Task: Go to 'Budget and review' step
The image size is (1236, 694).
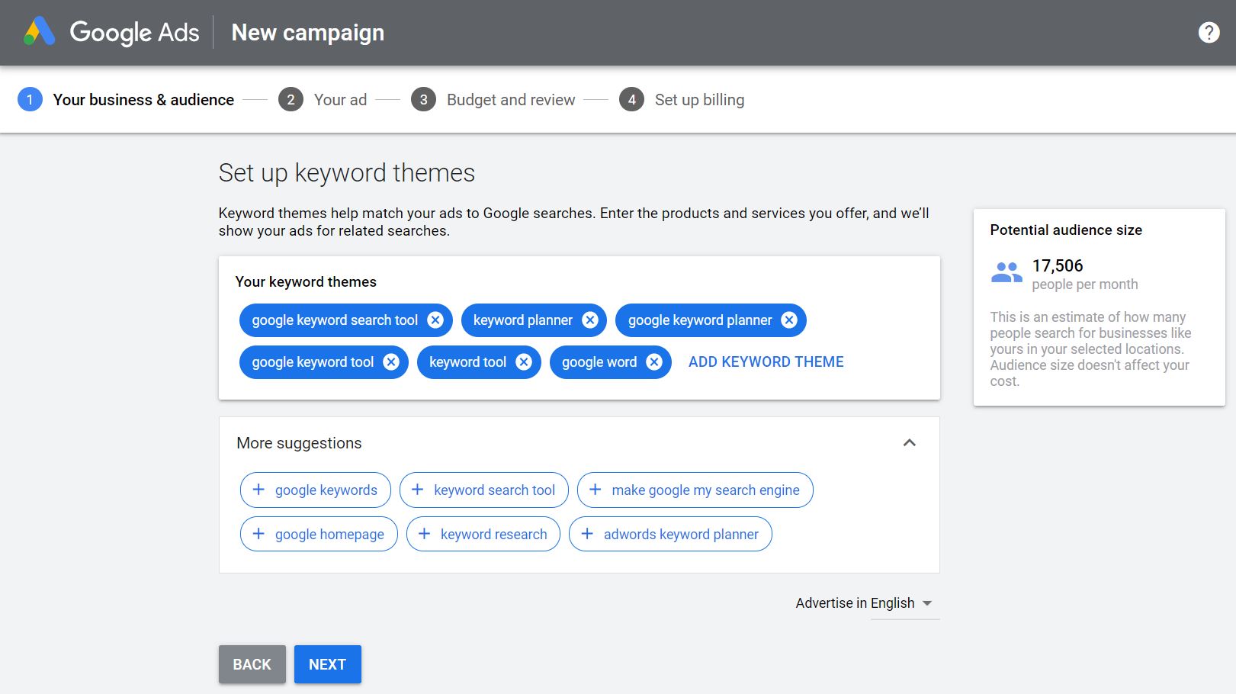Action: [x=511, y=100]
